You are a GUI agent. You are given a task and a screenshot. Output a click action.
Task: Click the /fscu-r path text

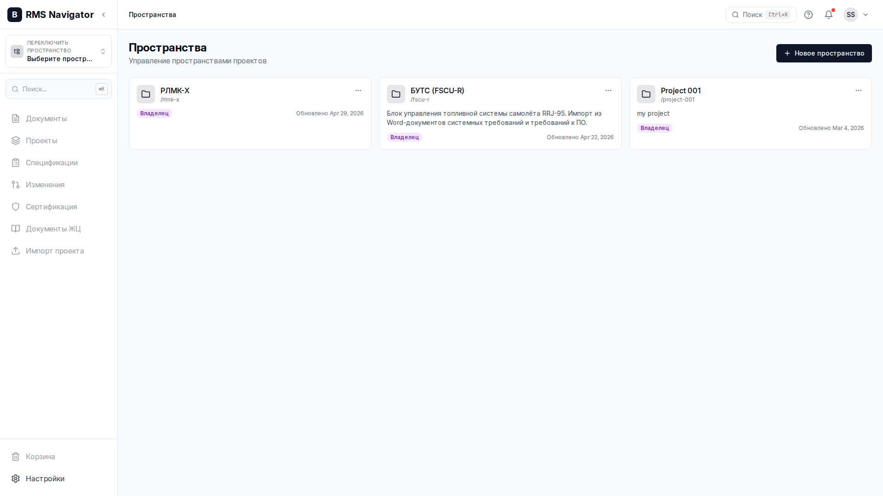[x=420, y=100]
